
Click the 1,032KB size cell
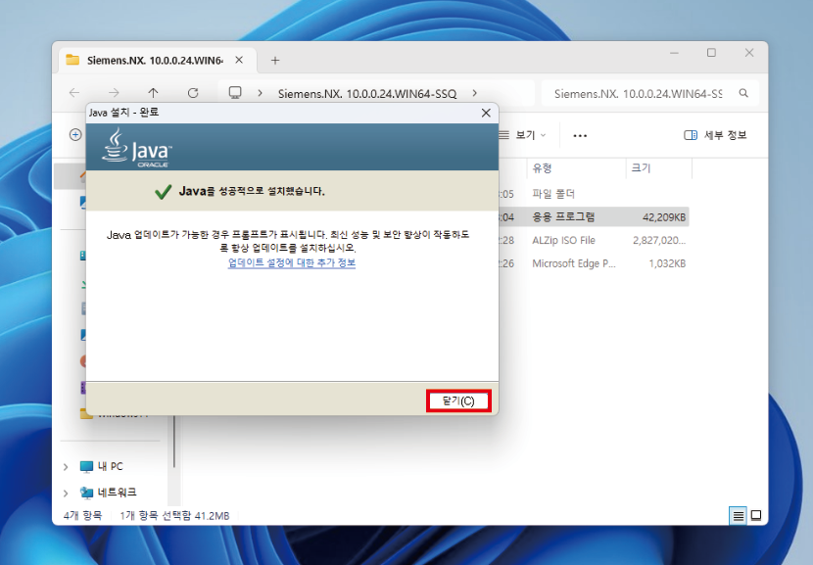click(667, 263)
